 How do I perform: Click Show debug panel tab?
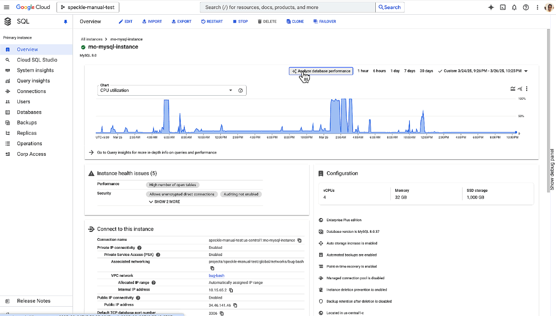pos(552,169)
